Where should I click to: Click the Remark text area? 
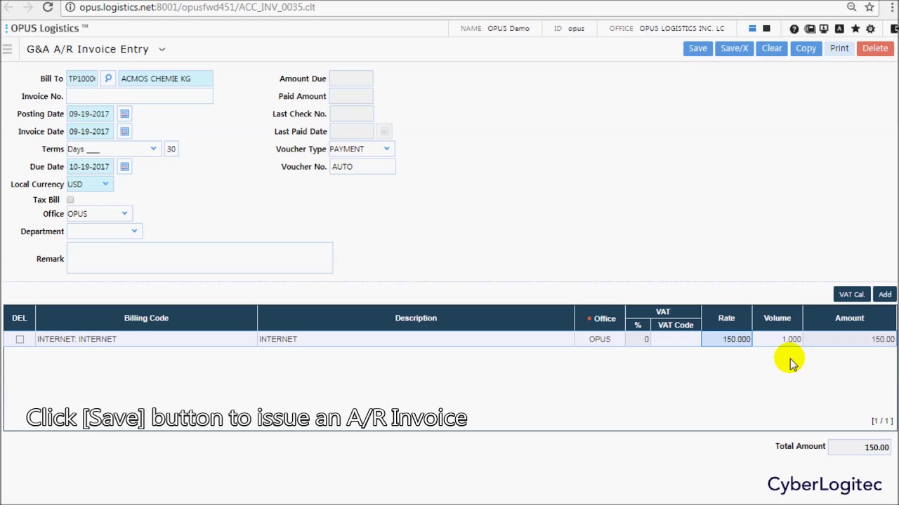pyautogui.click(x=200, y=258)
